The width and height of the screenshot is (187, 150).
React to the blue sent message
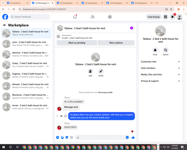pyautogui.click(x=65, y=116)
